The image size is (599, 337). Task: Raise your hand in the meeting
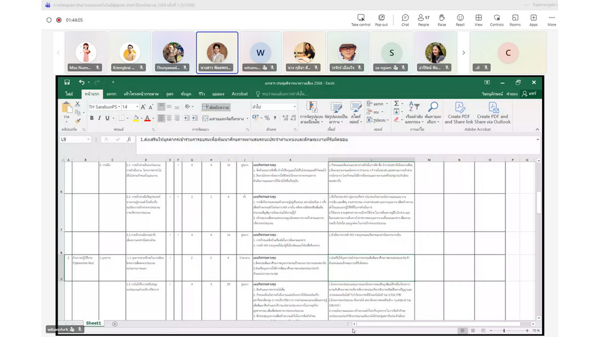441,20
